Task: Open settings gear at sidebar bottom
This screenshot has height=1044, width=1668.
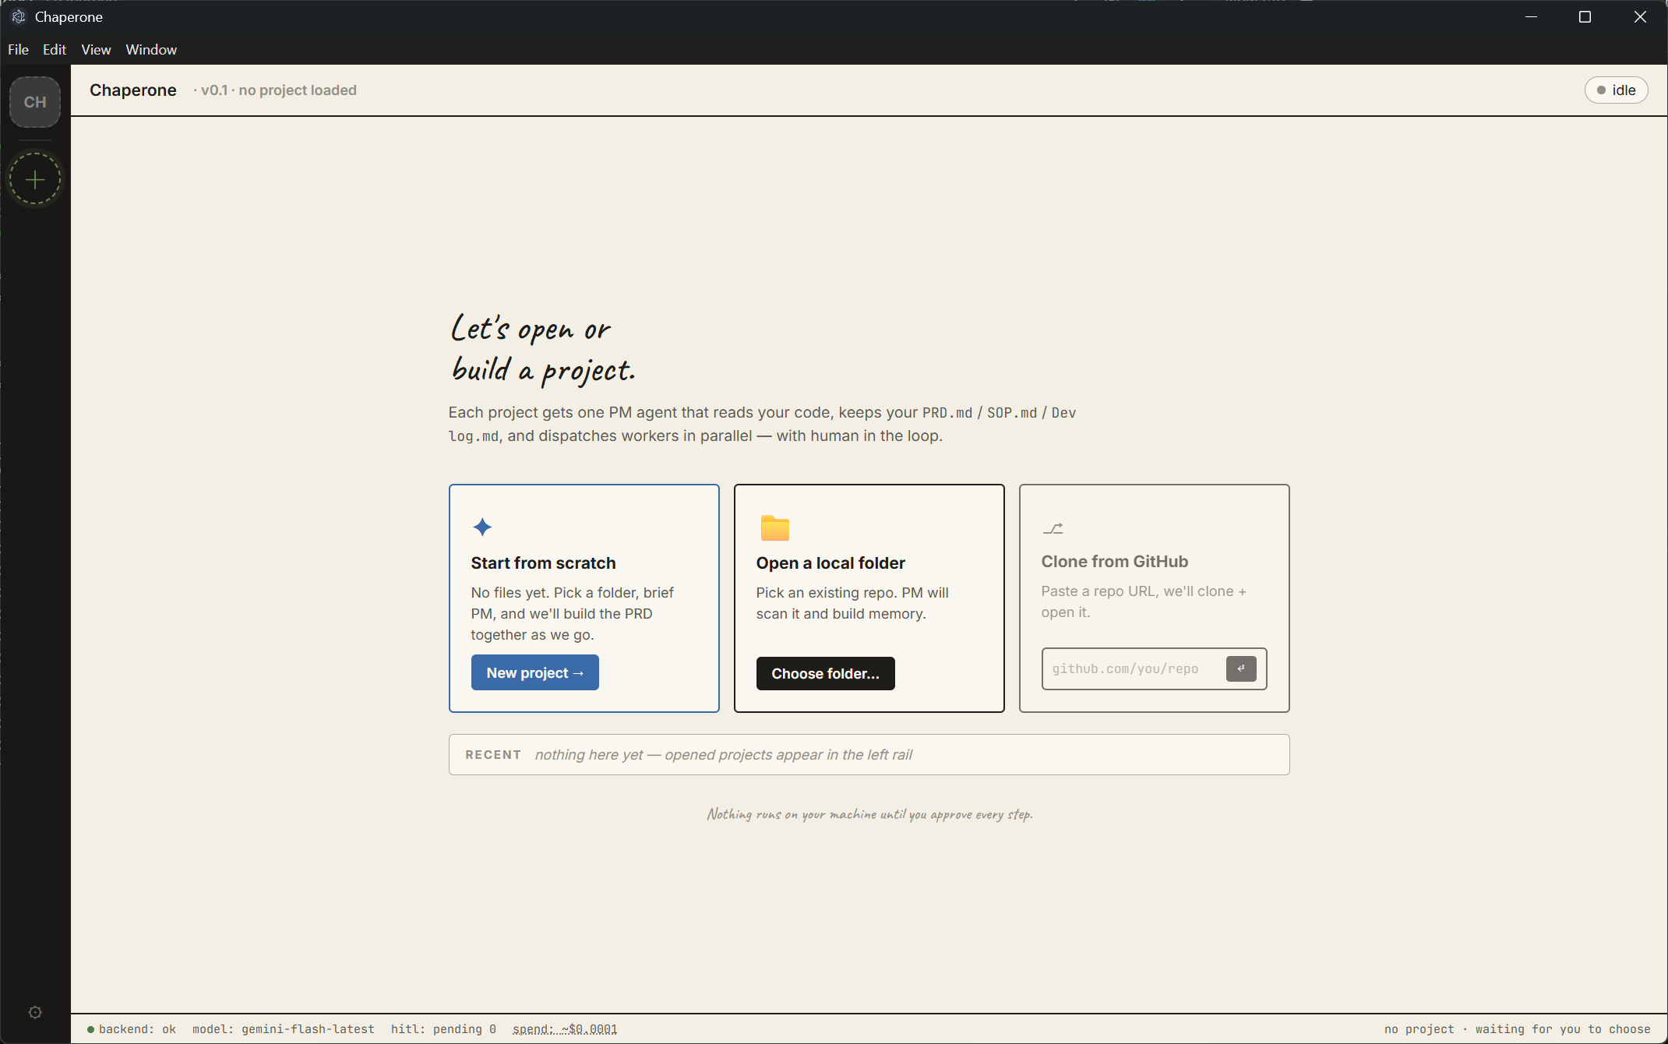Action: point(35,1012)
